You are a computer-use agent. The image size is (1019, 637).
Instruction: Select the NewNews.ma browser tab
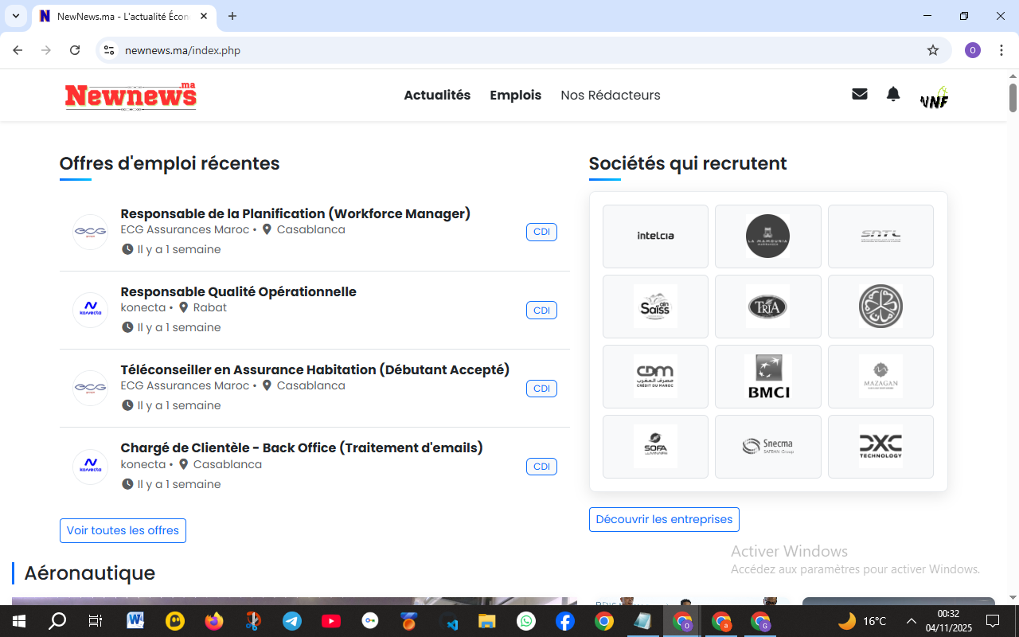[x=123, y=16]
